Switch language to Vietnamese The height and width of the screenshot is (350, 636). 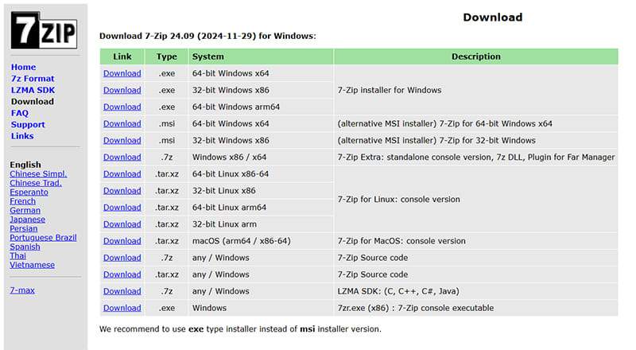(32, 265)
